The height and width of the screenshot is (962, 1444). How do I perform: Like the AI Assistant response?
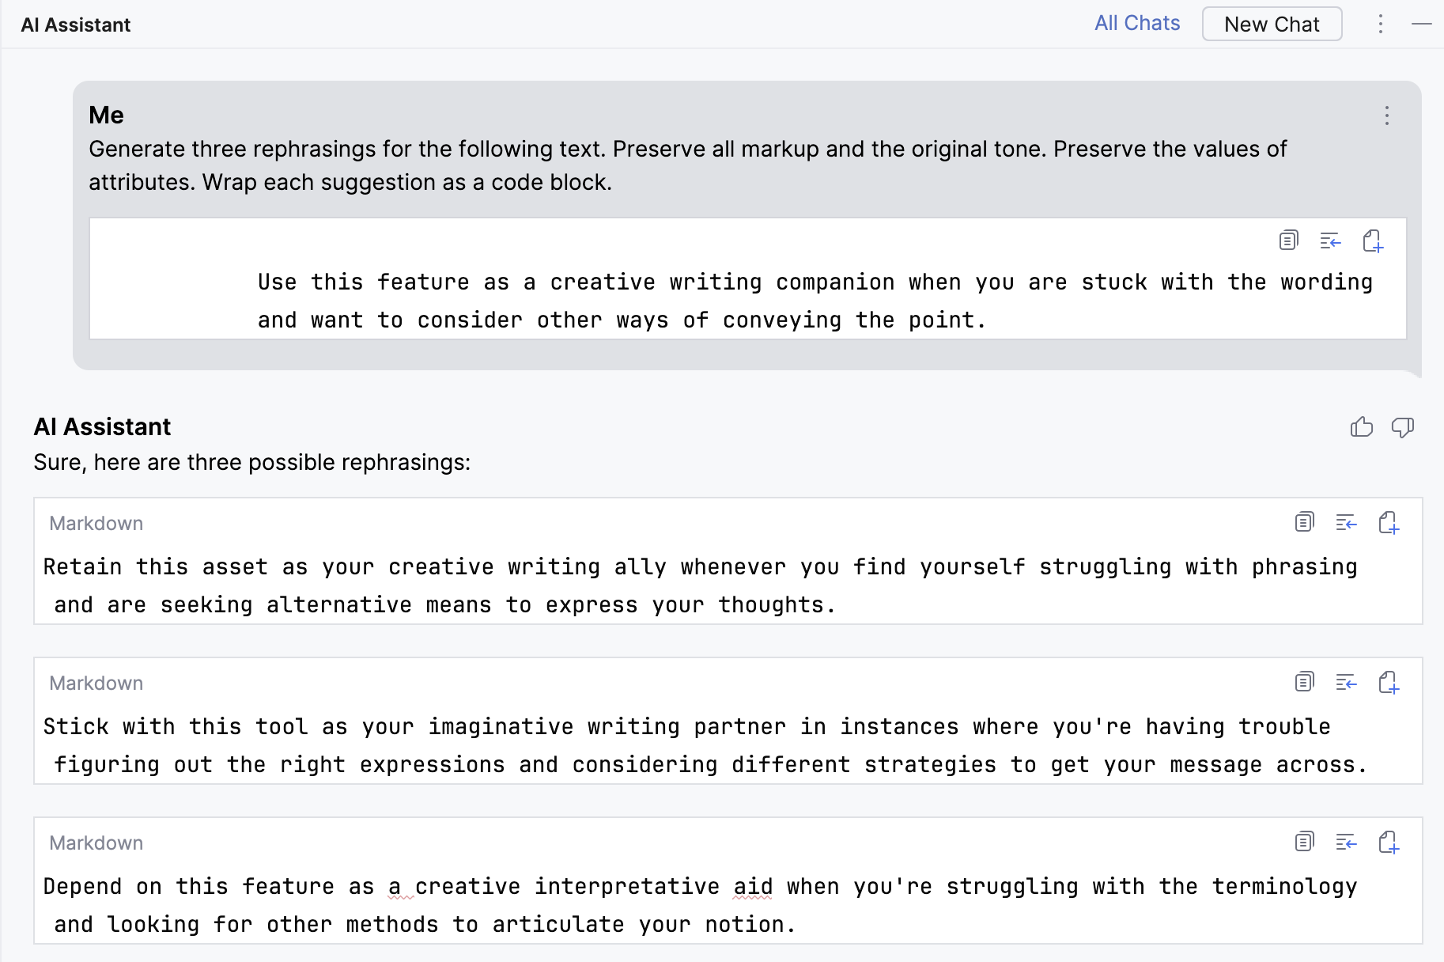click(x=1361, y=427)
